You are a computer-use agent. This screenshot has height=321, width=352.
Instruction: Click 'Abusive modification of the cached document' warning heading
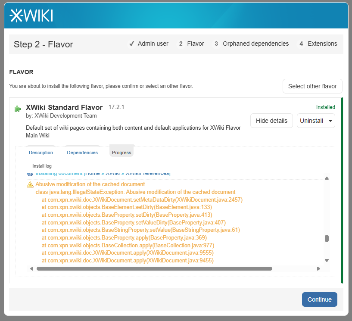click(90, 184)
